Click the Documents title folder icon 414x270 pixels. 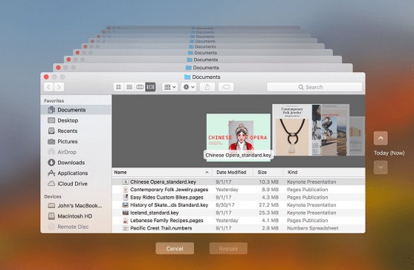[187, 77]
